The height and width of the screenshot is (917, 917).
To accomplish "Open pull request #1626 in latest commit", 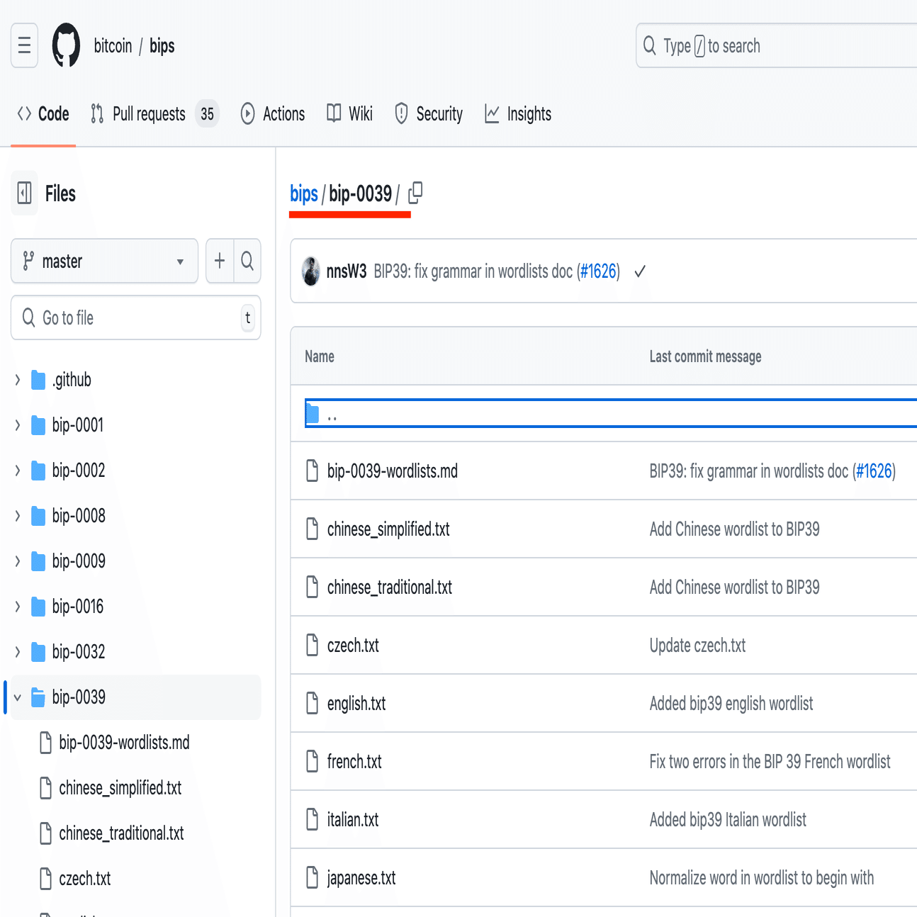I will (599, 271).
